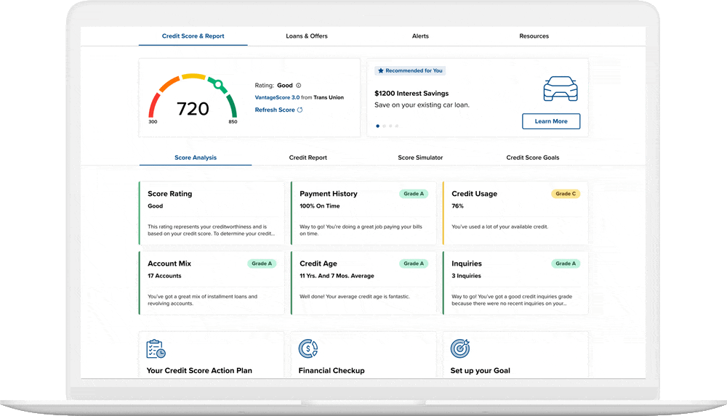Open Your Credit Score Action Plan
Image resolution: width=727 pixels, height=416 pixels.
pyautogui.click(x=199, y=370)
